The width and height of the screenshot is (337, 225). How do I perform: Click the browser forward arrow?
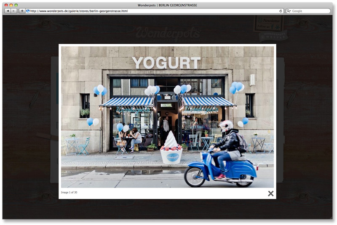point(14,11)
